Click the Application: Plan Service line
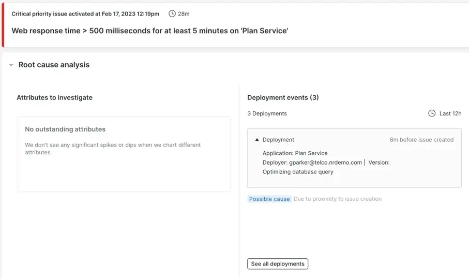Image resolution: width=469 pixels, height=279 pixels. (x=295, y=153)
